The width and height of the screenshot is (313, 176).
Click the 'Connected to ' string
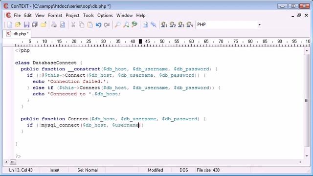[x=69, y=94]
